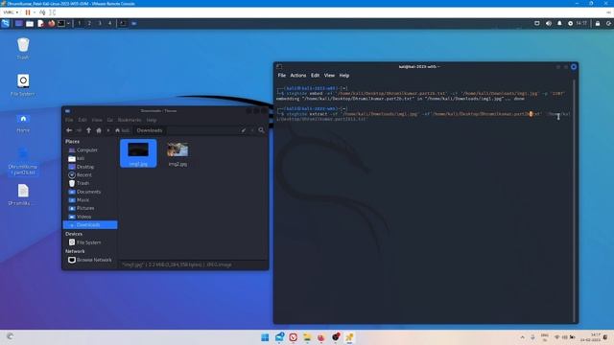This screenshot has width=614, height=345.
Task: Go to parent folder in Thunar
Action: pyautogui.click(x=89, y=130)
